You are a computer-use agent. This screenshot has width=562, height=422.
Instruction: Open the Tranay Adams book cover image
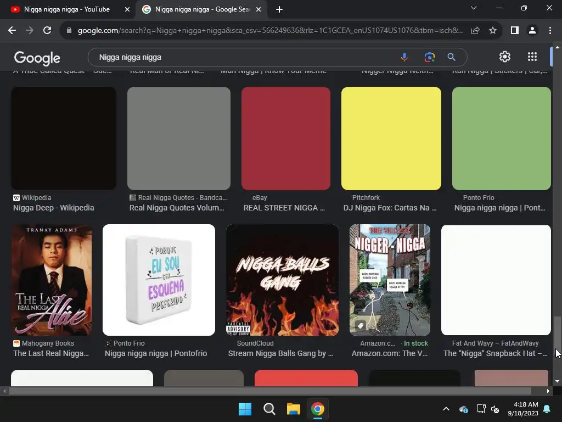tap(51, 280)
